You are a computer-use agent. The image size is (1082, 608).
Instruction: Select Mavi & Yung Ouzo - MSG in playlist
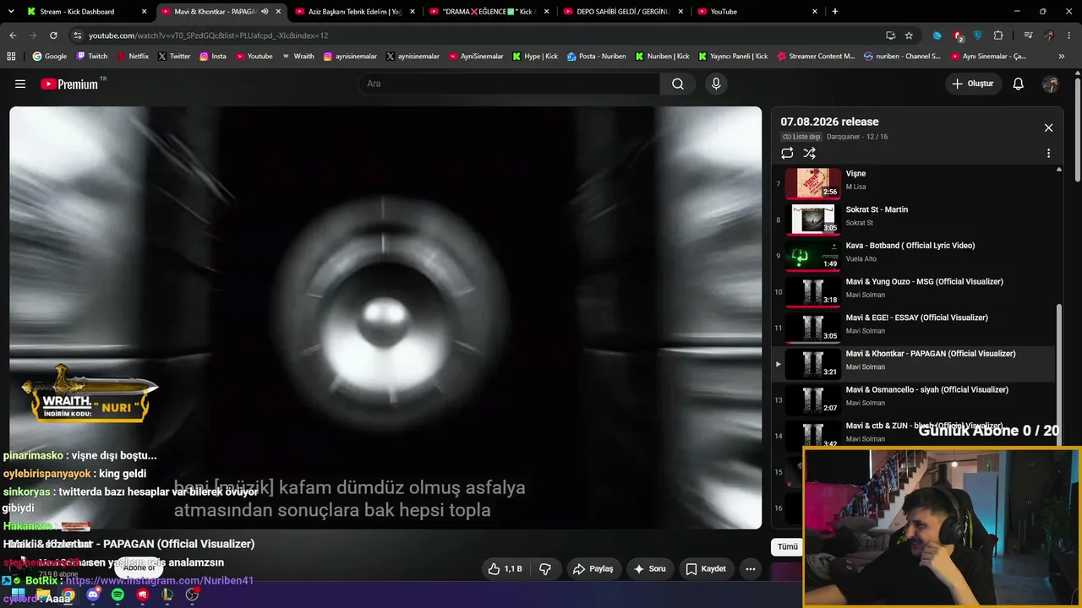pyautogui.click(x=913, y=290)
